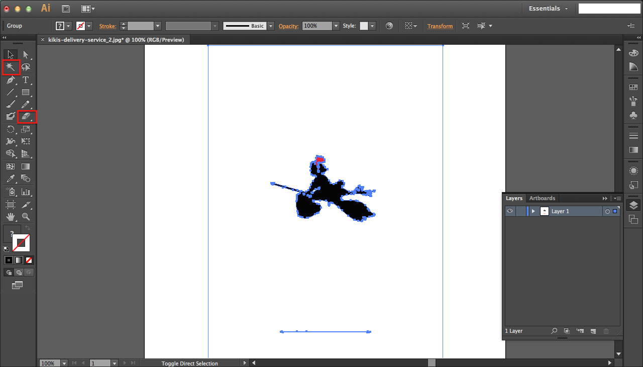The width and height of the screenshot is (643, 367).
Task: Set paint mode to Gradient below the swatches
Action: tap(19, 260)
